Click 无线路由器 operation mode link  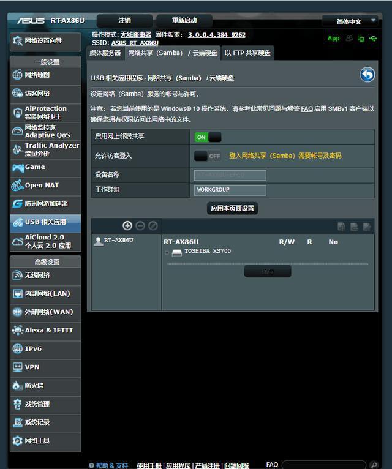point(135,35)
